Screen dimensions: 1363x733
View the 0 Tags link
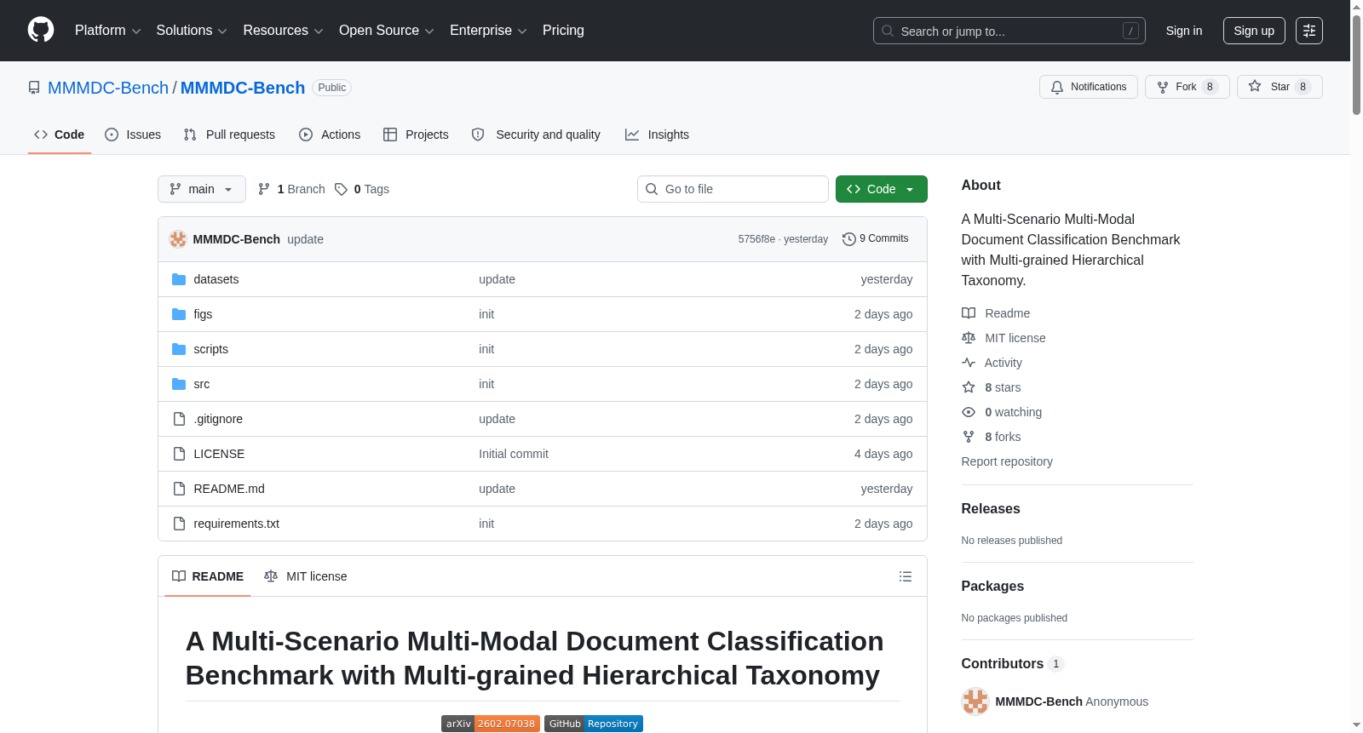(x=362, y=189)
